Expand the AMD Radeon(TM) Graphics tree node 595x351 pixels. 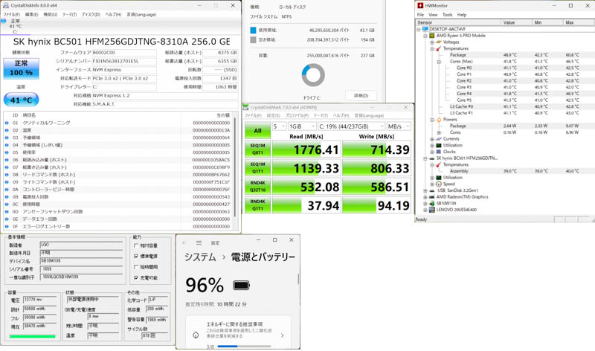[x=426, y=197]
